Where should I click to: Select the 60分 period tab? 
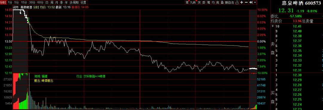tap(40, 2)
